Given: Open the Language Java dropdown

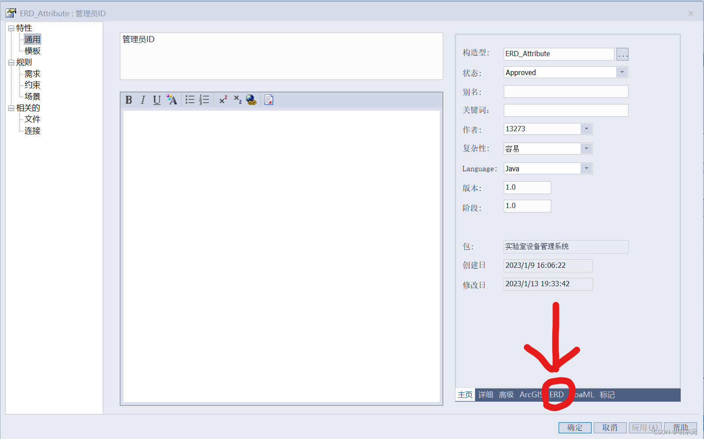Looking at the screenshot, I should 586,168.
